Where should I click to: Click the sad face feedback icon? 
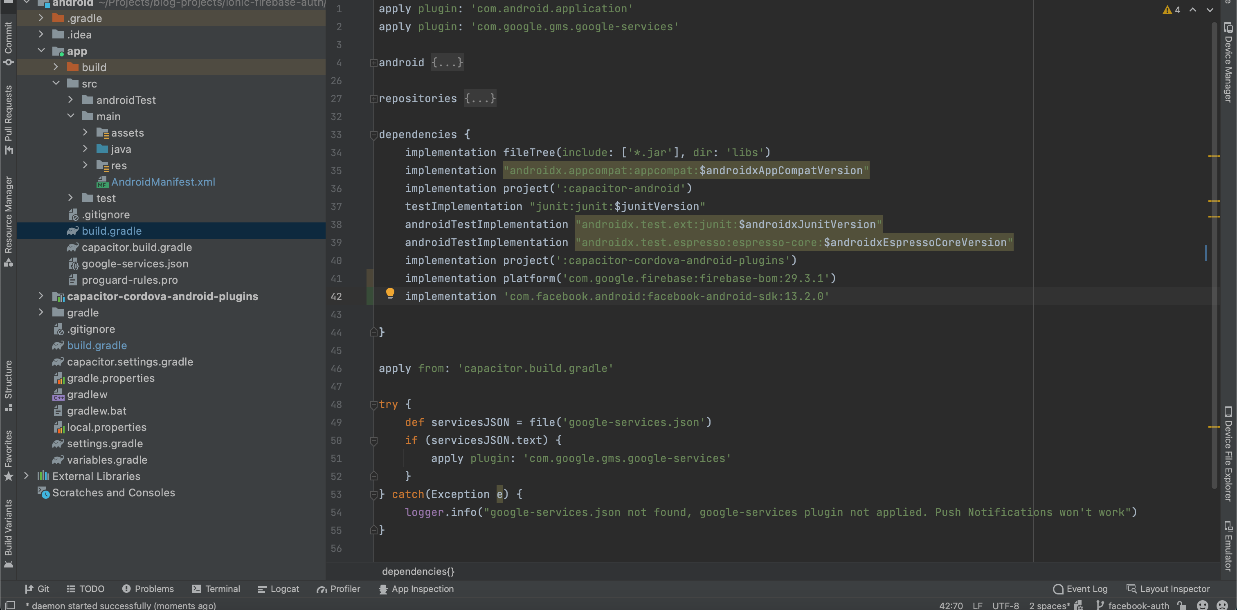coord(1222,605)
